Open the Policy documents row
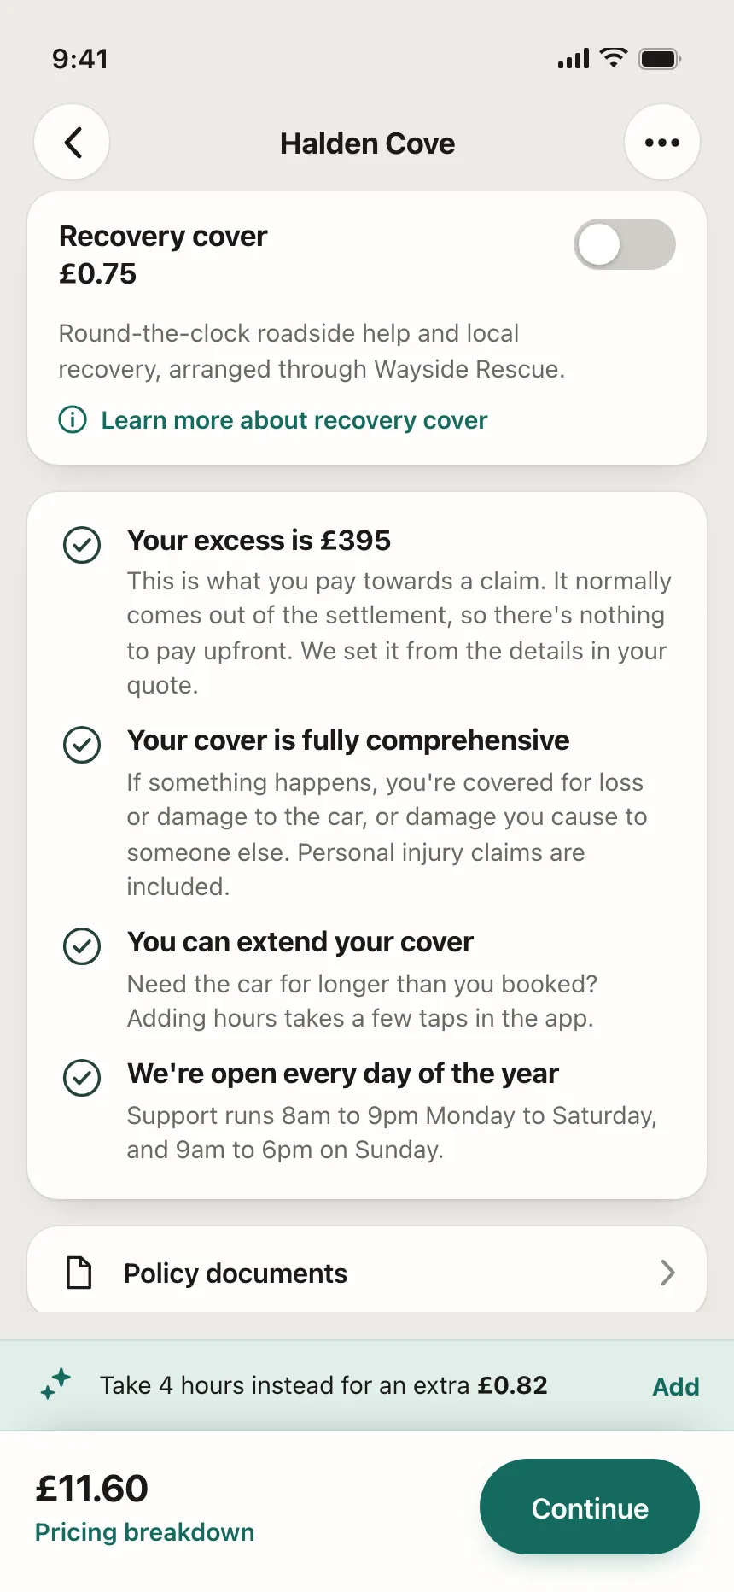 point(367,1271)
